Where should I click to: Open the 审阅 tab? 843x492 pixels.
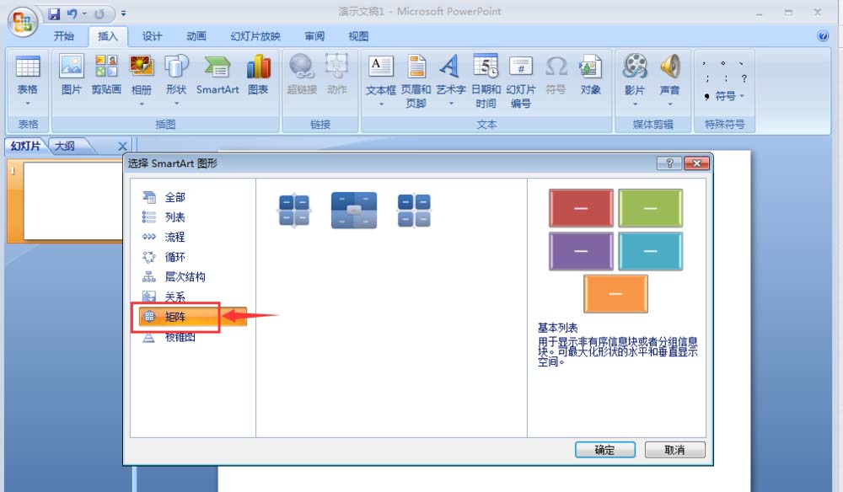pyautogui.click(x=314, y=36)
